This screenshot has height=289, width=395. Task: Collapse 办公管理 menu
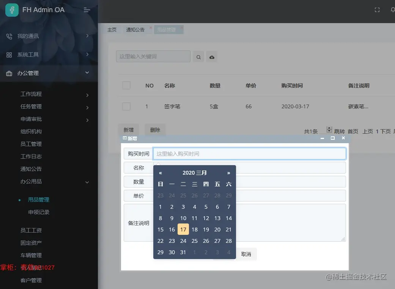click(x=87, y=73)
